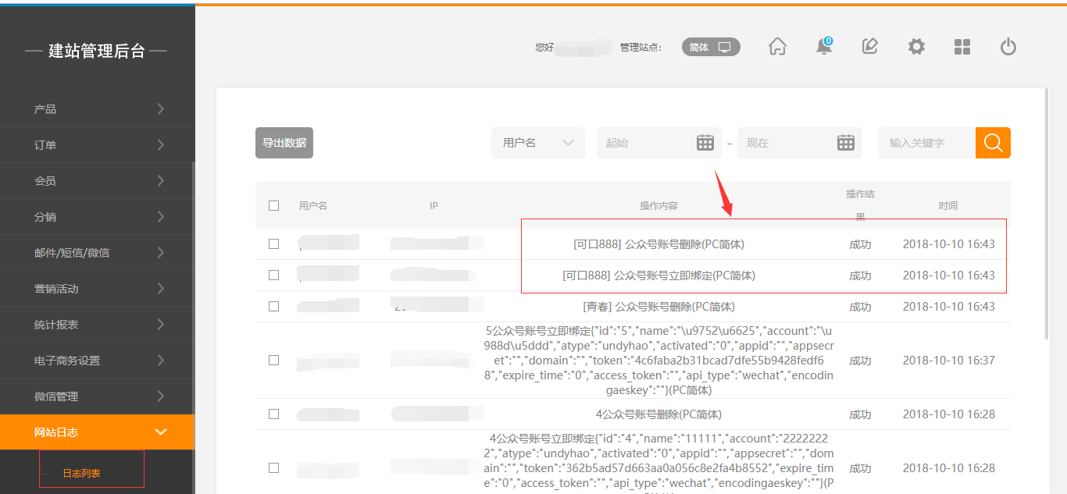Open settings gear icon in header
The height and width of the screenshot is (494, 1067).
click(916, 47)
